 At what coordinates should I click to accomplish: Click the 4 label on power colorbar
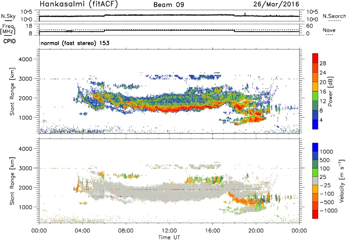tap(321, 120)
